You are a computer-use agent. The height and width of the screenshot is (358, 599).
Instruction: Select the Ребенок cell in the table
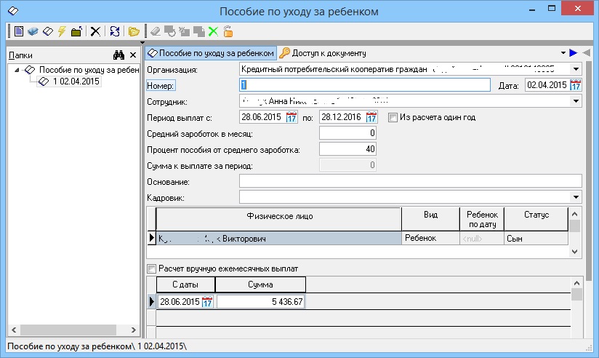click(x=430, y=238)
